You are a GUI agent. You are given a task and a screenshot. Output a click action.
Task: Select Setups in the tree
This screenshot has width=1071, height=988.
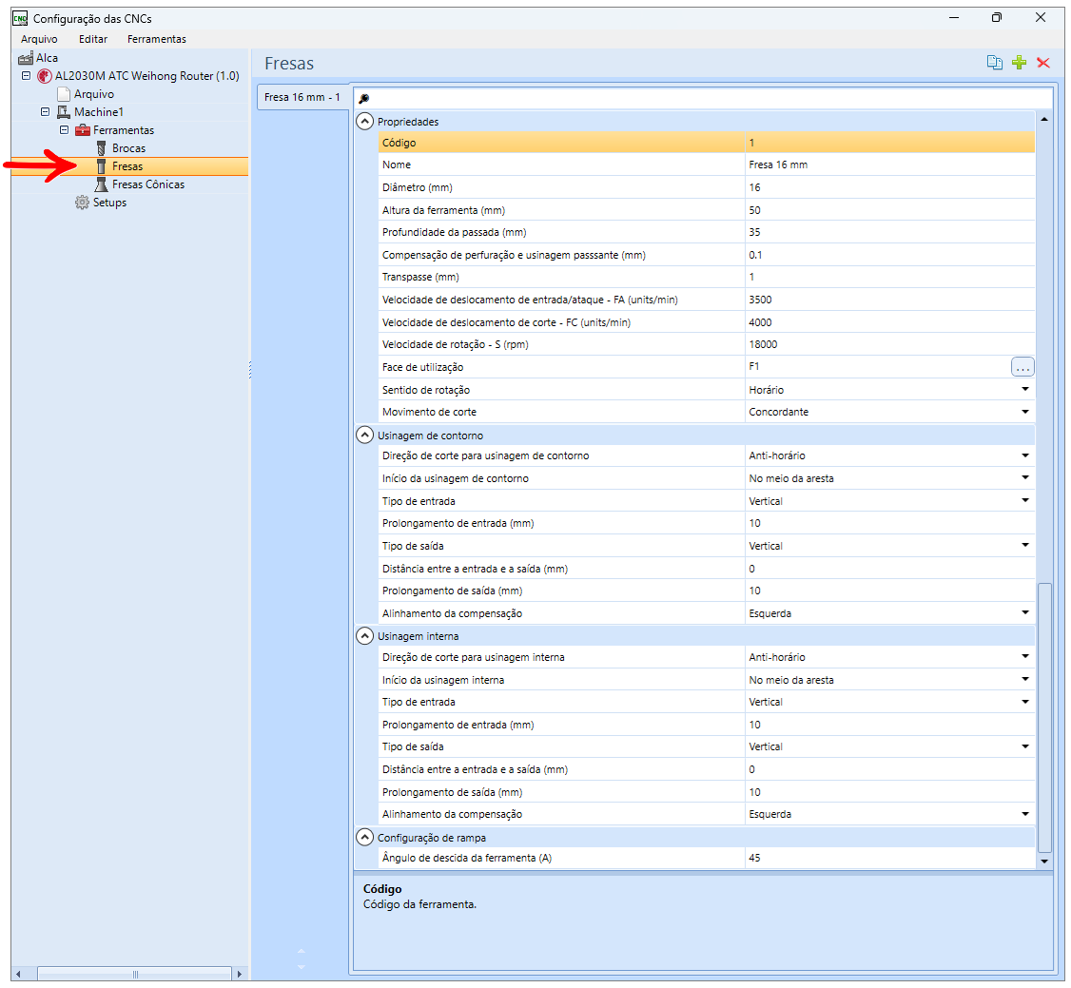tap(109, 203)
